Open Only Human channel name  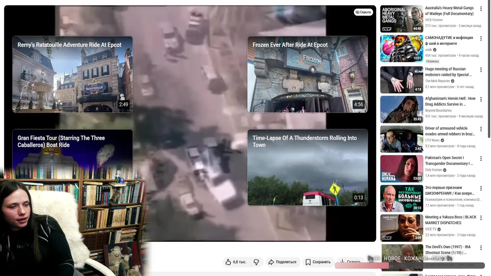point(433,170)
